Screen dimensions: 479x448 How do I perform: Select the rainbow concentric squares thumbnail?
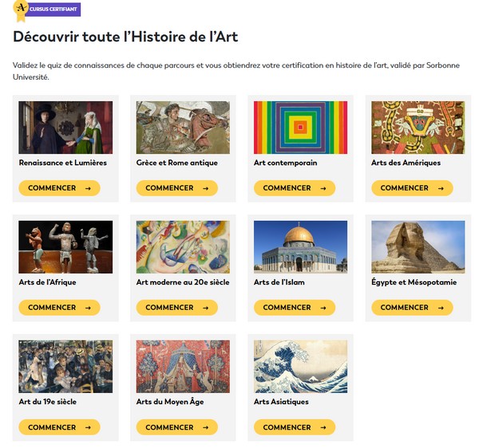click(x=301, y=128)
